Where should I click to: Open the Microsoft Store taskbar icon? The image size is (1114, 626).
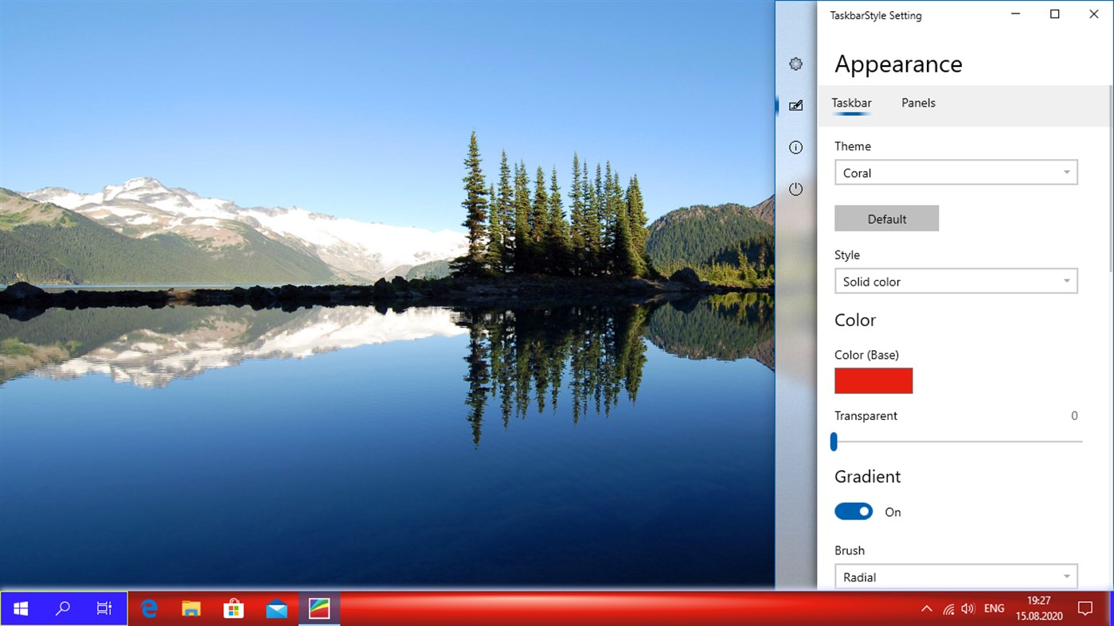coord(233,608)
